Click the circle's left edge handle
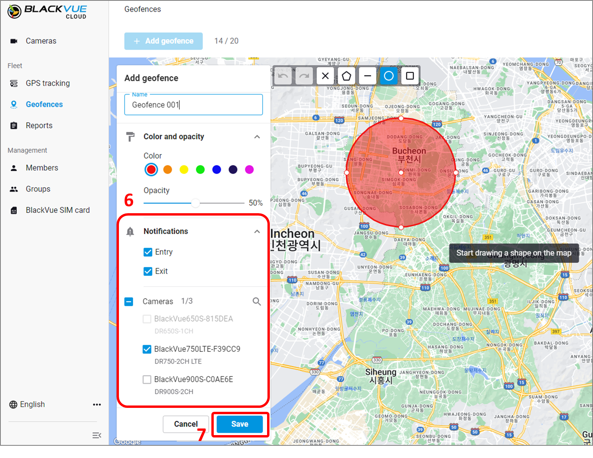The height and width of the screenshot is (458, 593). tap(346, 173)
